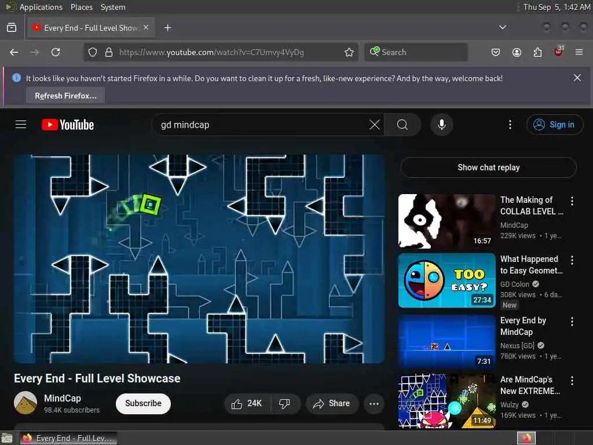
Task: Subscribe to MindCap channel
Action: 143,403
